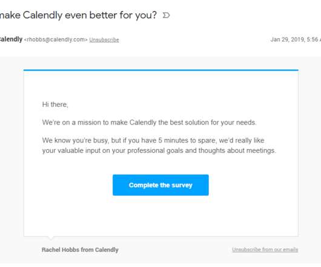321x267 pixels.
Task: Click the word 'Calendly' in the subject line
Action: coord(42,15)
